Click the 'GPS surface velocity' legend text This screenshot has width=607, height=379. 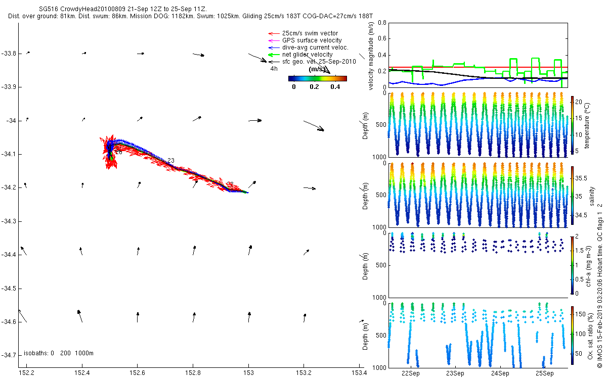(x=312, y=40)
